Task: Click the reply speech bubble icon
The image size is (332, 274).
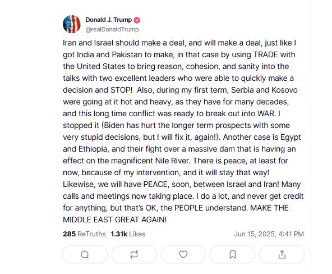Action: [85, 254]
